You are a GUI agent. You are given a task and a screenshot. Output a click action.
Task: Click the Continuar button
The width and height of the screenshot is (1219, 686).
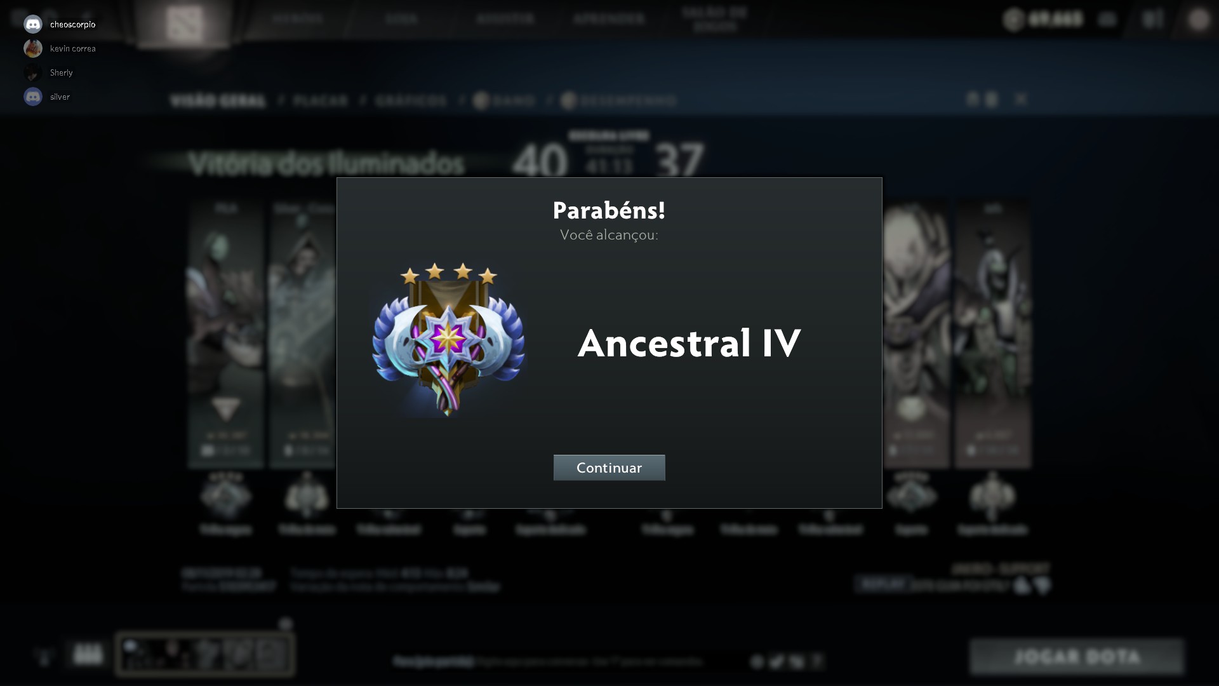click(x=609, y=467)
